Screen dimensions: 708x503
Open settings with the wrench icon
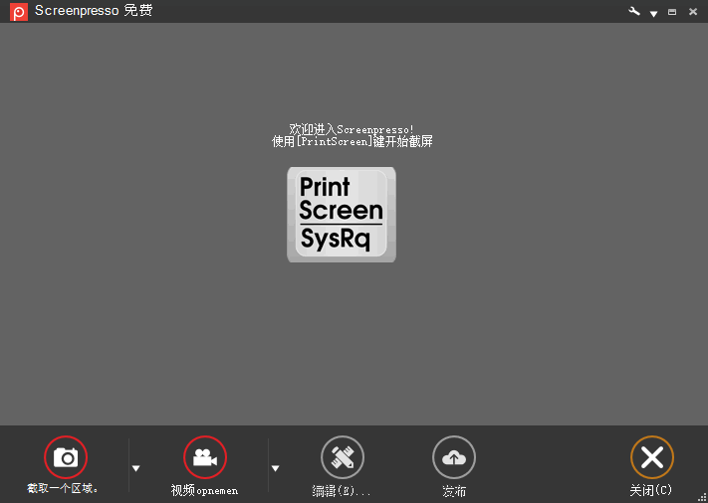[x=634, y=11]
